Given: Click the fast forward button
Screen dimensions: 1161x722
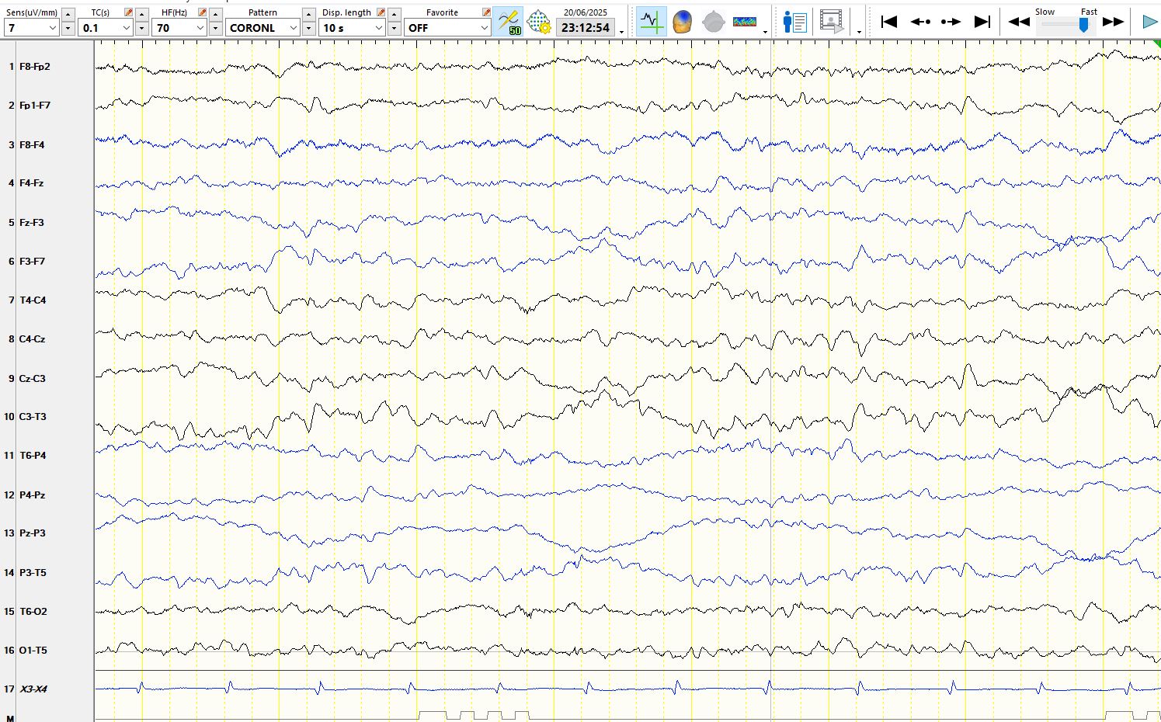Looking at the screenshot, I should tap(1113, 22).
